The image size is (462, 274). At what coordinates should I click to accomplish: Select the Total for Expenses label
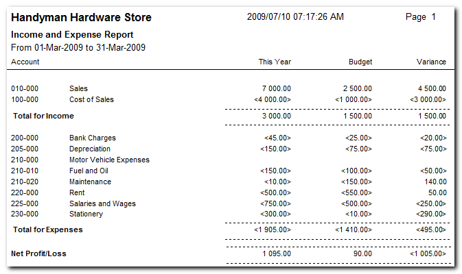[47, 229]
